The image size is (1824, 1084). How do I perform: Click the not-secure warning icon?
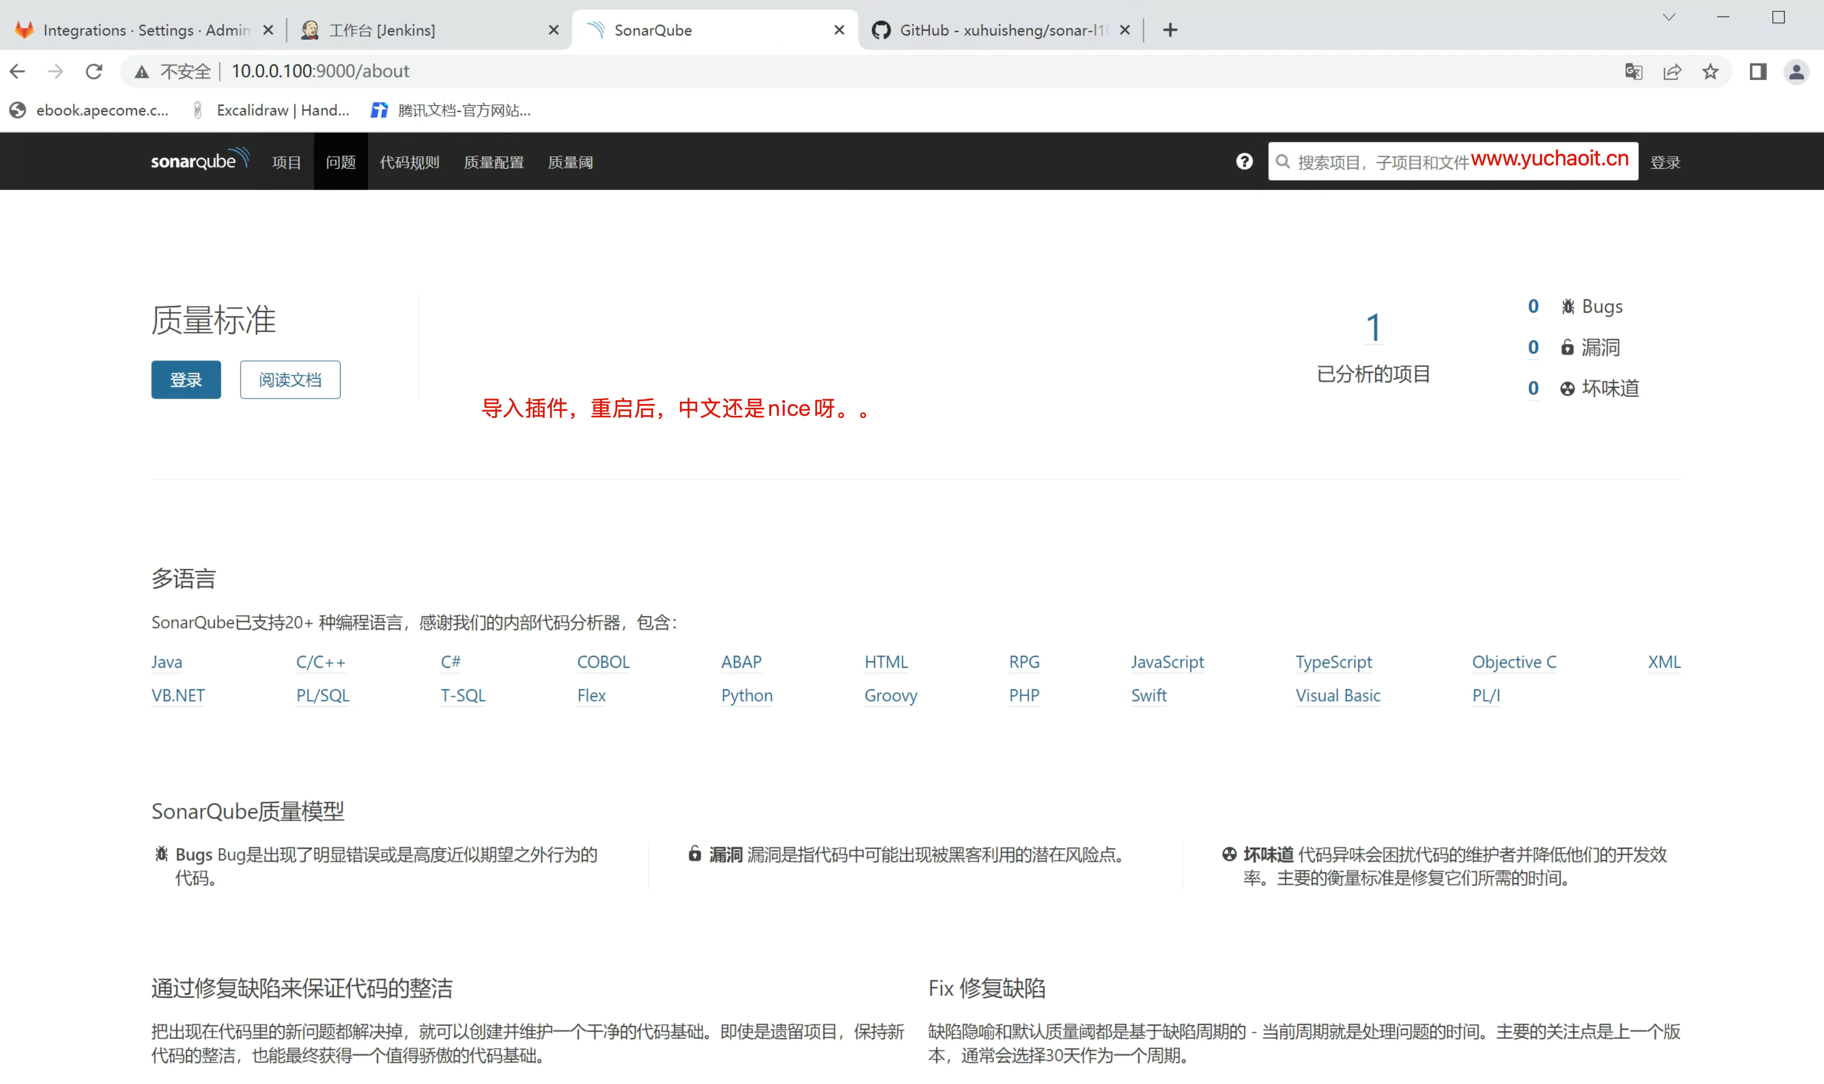142,71
